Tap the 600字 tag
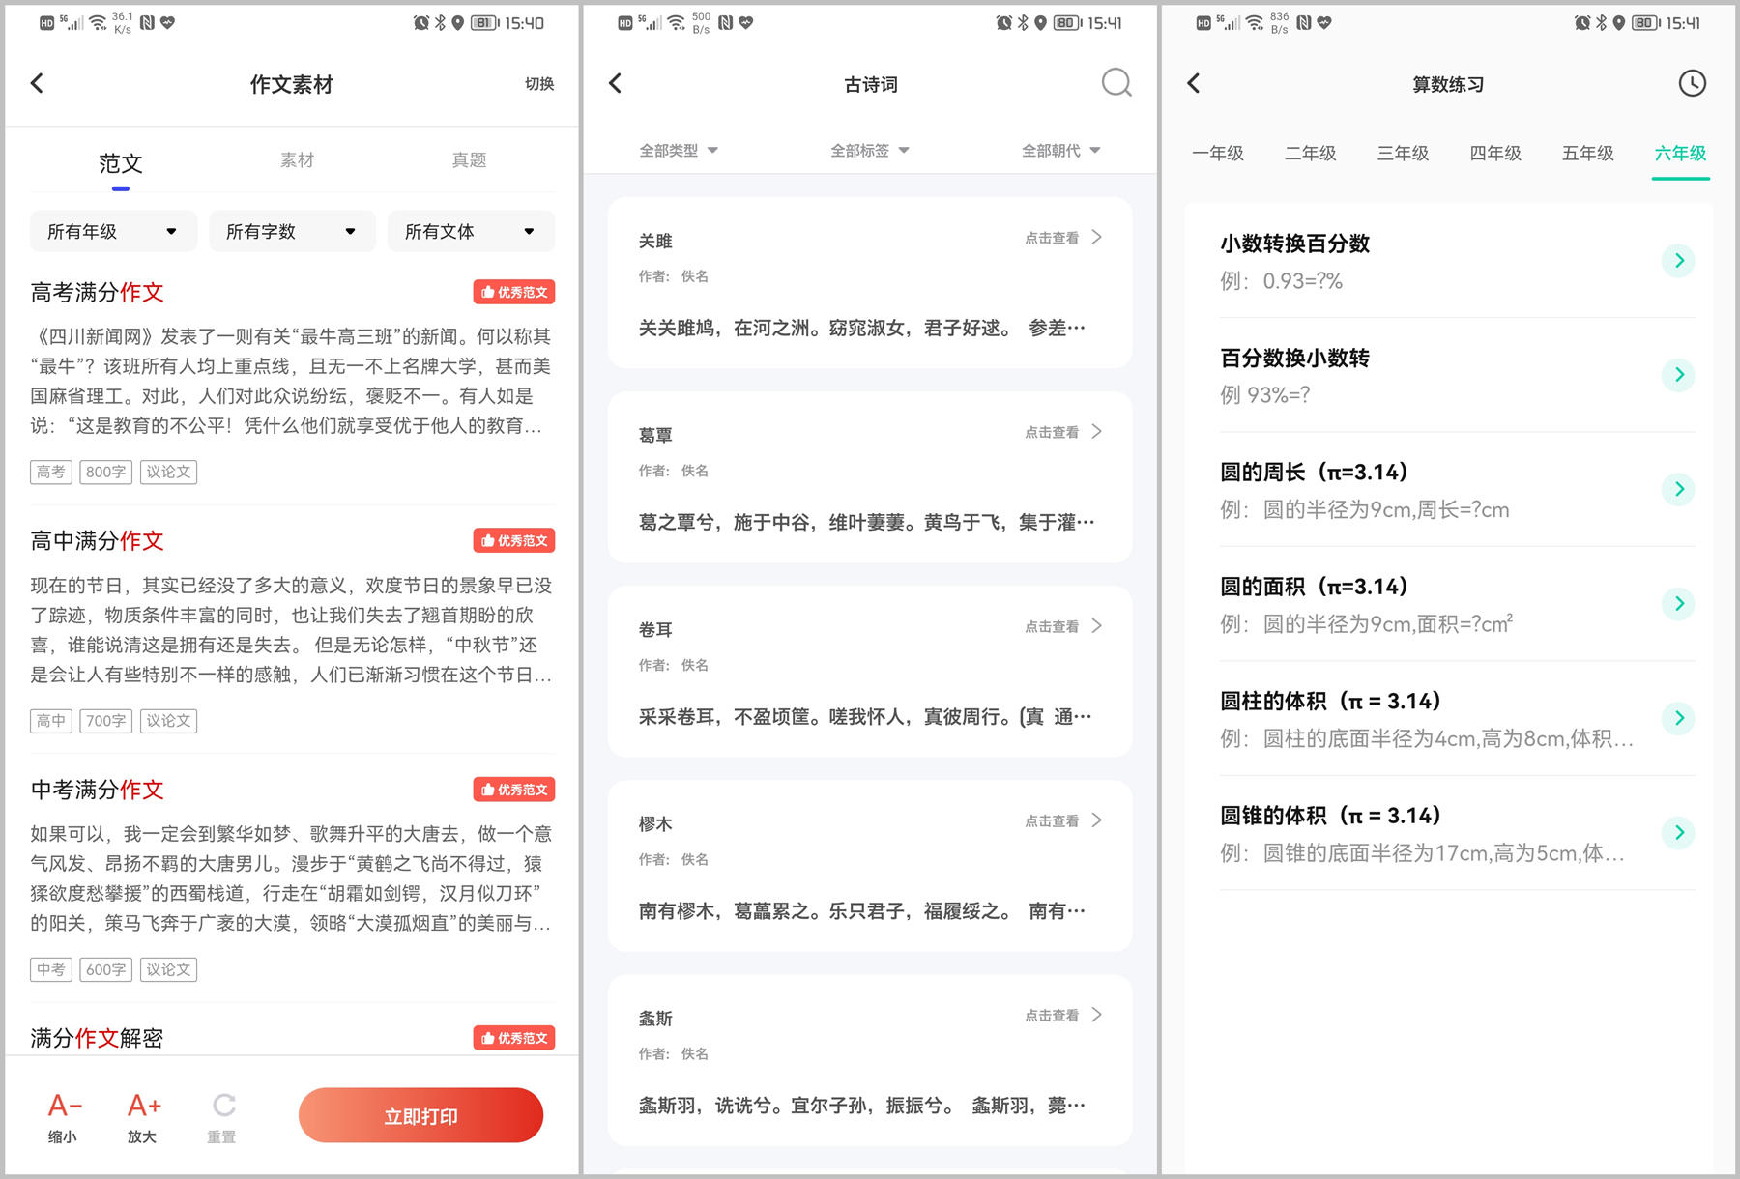The width and height of the screenshot is (1740, 1179). coord(105,969)
